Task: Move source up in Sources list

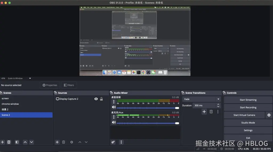Action: (x=80, y=142)
